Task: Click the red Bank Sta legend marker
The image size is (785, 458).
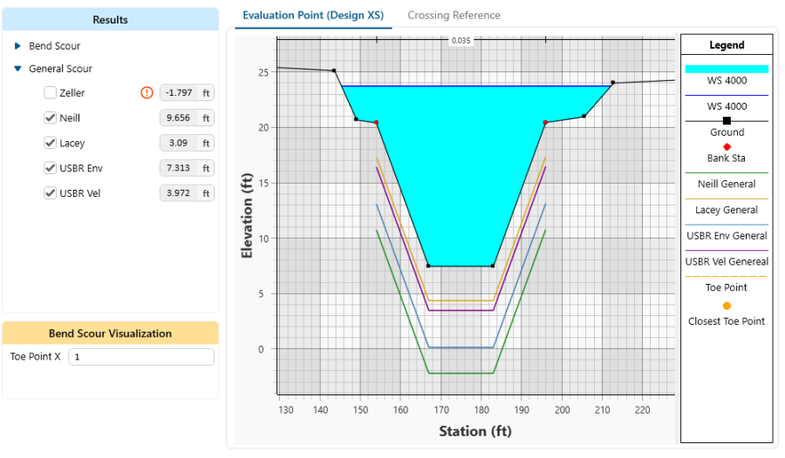Action: tap(727, 146)
